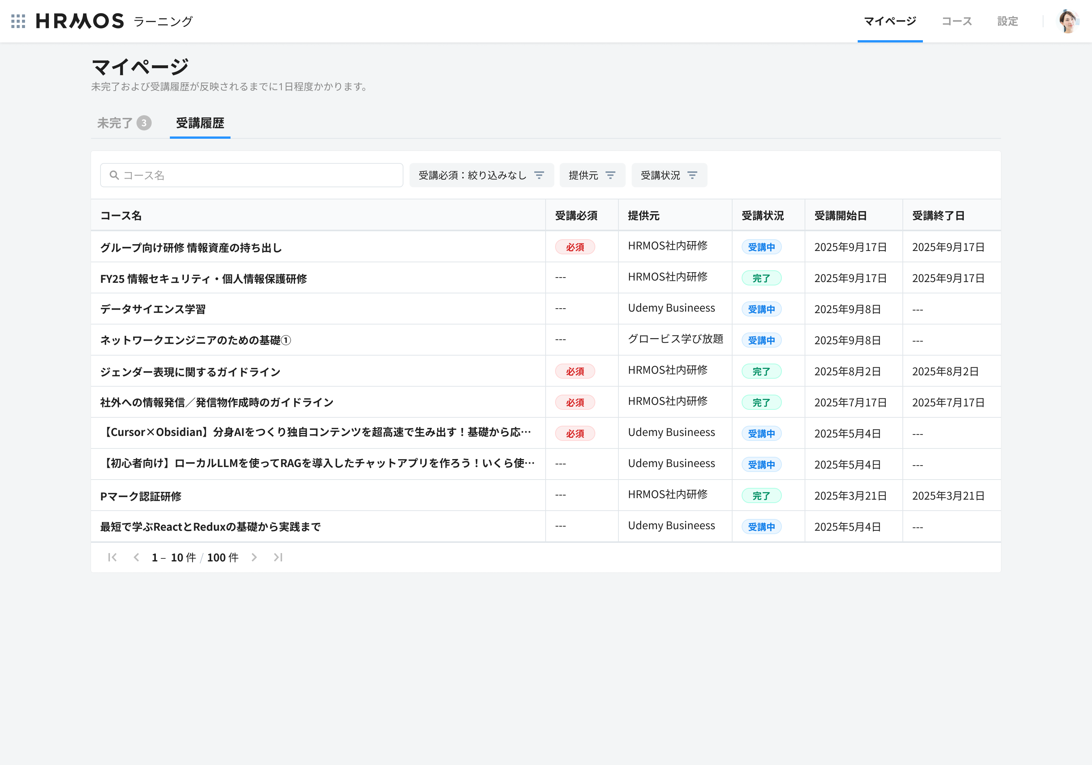Viewport: 1092px width, 765px height.
Task: Go to the previous page arrow
Action: click(136, 557)
